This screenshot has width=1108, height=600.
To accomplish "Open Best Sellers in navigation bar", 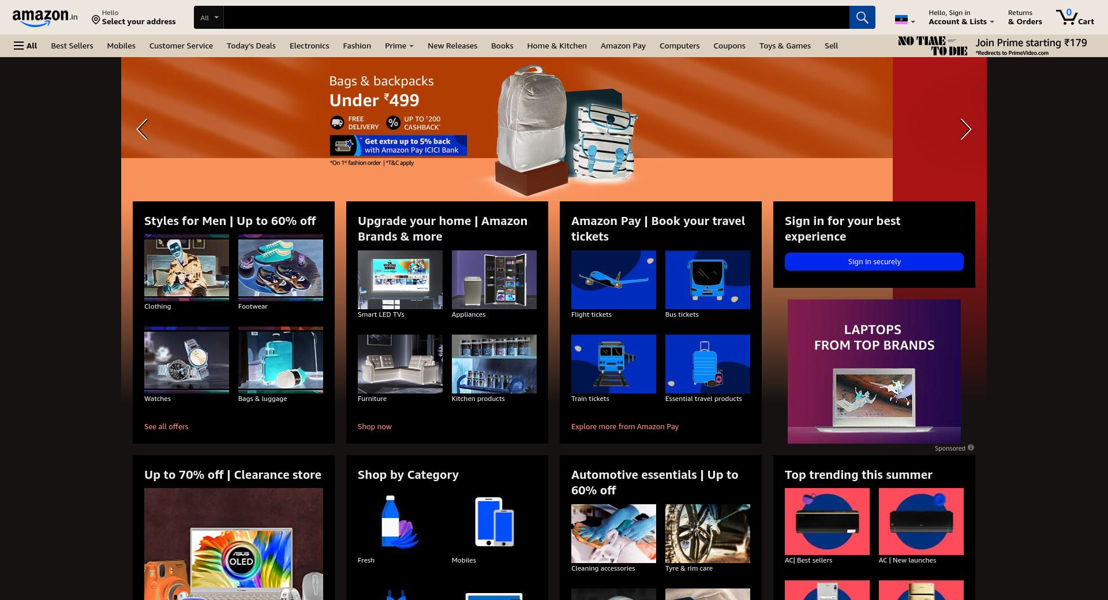I will coord(72,46).
